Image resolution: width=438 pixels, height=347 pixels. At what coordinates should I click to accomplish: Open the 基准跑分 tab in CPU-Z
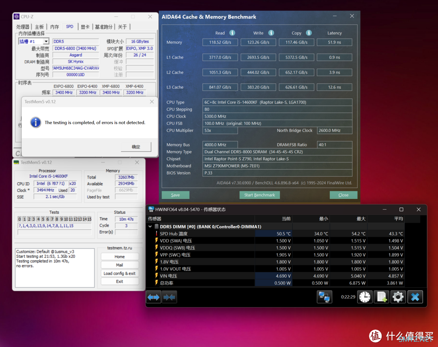[x=103, y=27]
